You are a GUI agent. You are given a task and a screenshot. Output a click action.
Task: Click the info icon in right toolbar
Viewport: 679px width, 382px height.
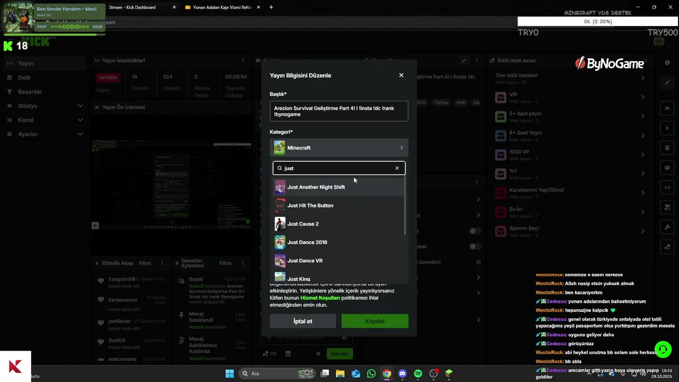click(x=667, y=63)
